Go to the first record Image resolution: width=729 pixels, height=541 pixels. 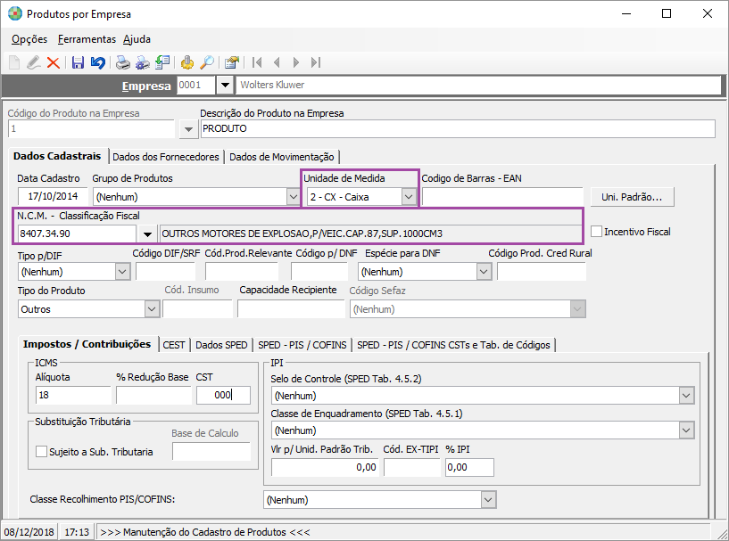pyautogui.click(x=257, y=62)
